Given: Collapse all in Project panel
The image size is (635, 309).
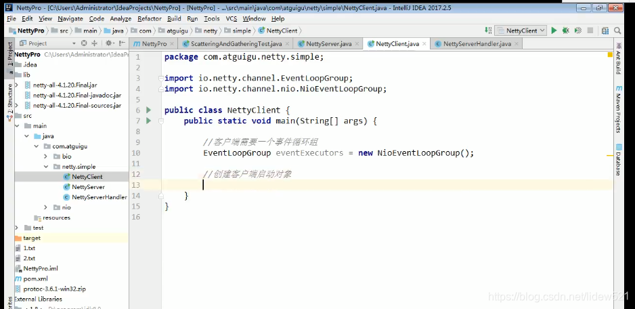Looking at the screenshot, I should click(x=94, y=43).
